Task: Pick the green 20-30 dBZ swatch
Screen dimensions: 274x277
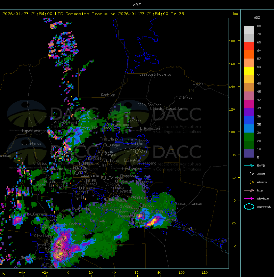Action: coord(249,137)
